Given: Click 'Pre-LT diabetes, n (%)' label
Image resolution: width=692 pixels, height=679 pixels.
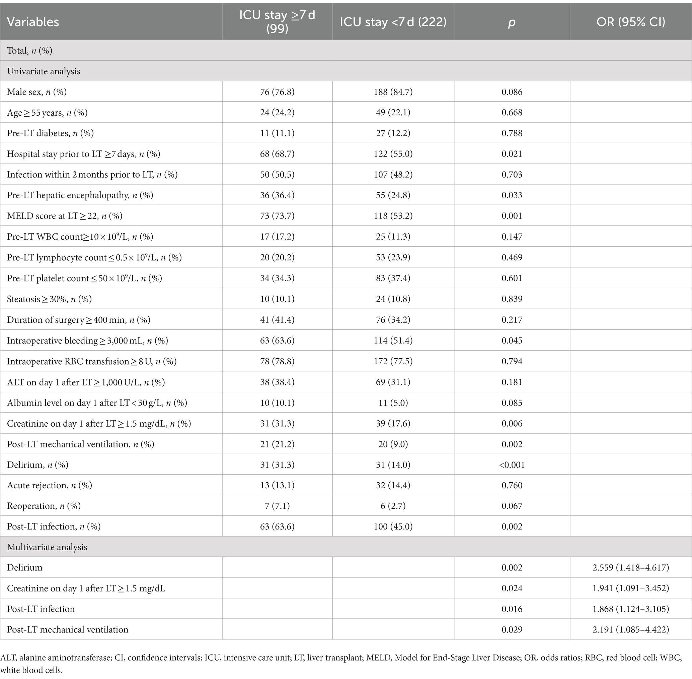Looking at the screenshot, I should click(x=50, y=133).
